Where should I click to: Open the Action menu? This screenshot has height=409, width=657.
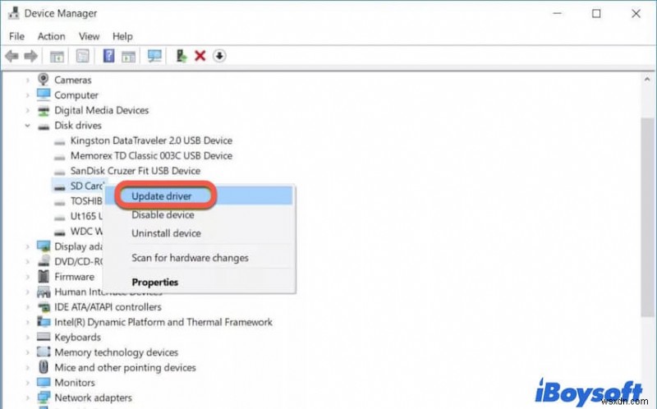pos(52,36)
